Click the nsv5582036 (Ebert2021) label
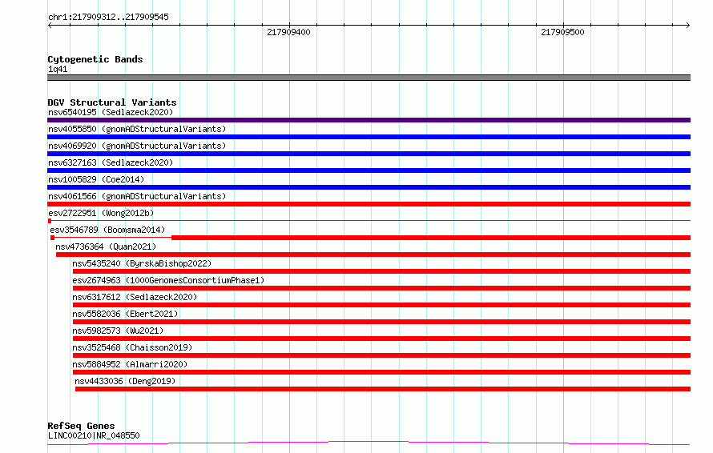The width and height of the screenshot is (713, 453). [x=125, y=314]
